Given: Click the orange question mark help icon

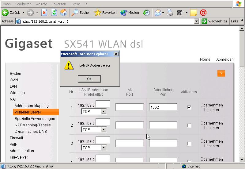Looking at the screenshot, I should 221,73.
